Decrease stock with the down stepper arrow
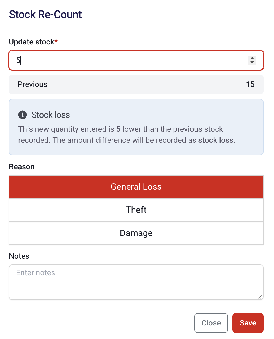The height and width of the screenshot is (339, 274). click(x=252, y=62)
